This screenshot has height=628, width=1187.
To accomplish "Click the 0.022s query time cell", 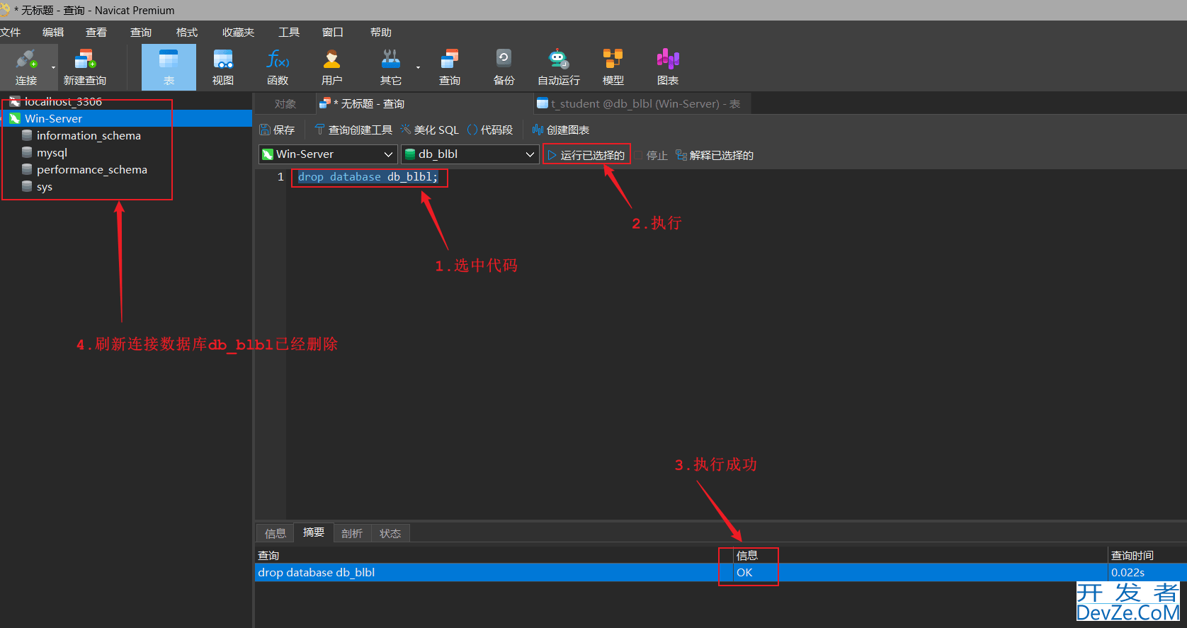I will click(x=1147, y=572).
